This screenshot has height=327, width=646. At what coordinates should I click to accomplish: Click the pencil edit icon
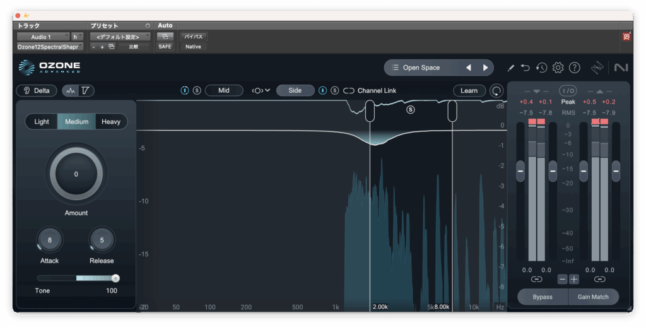[510, 68]
